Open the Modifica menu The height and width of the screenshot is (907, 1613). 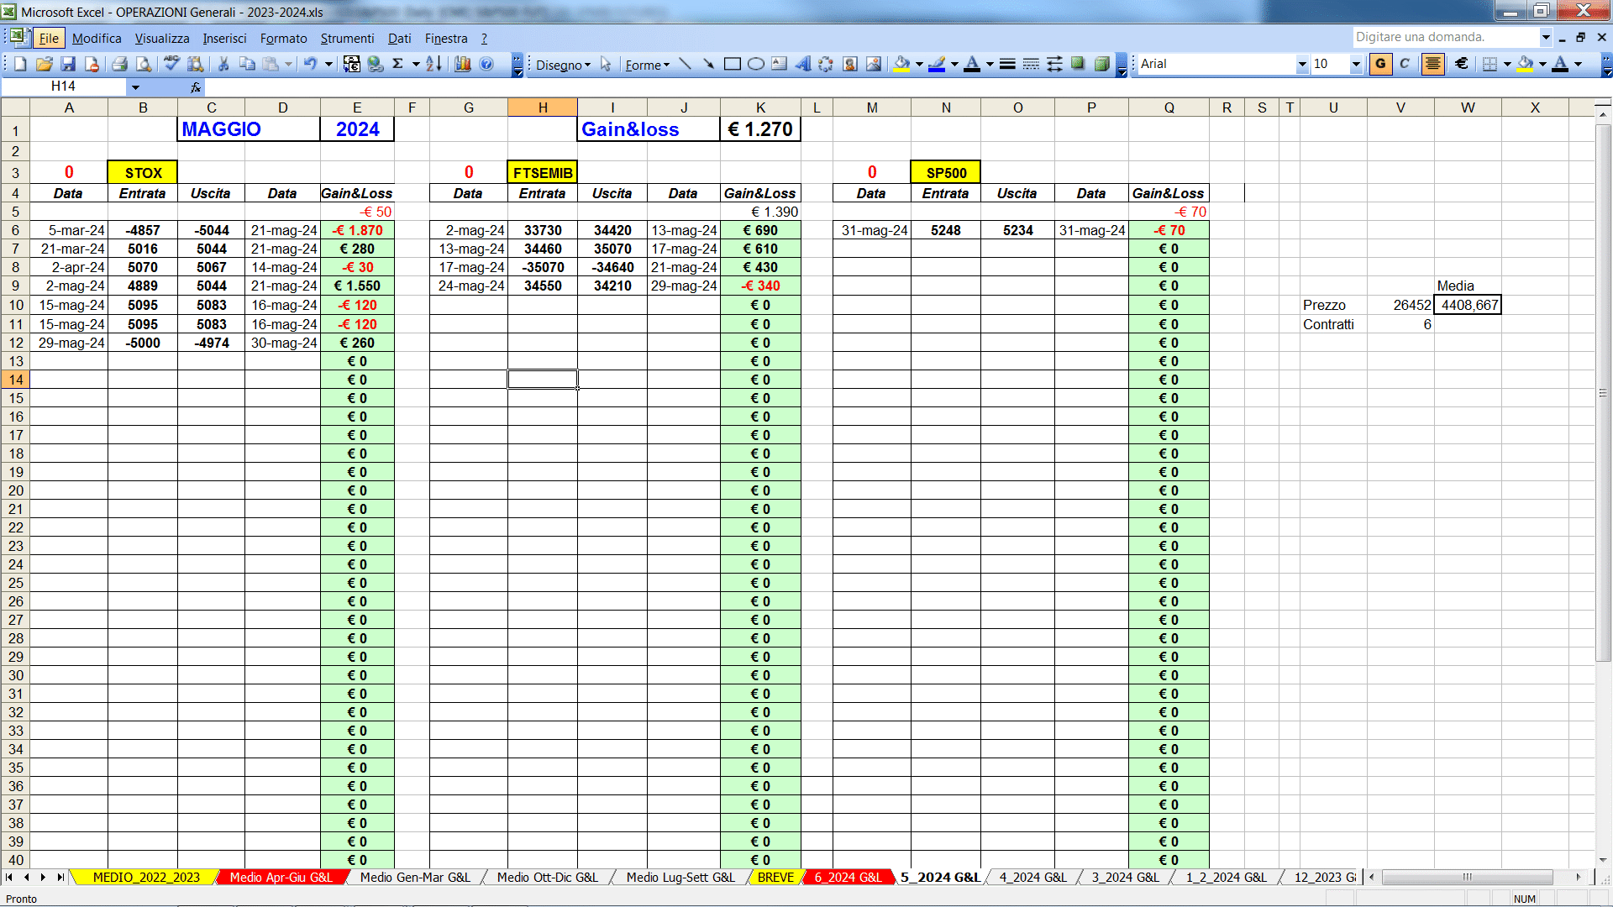tap(97, 38)
